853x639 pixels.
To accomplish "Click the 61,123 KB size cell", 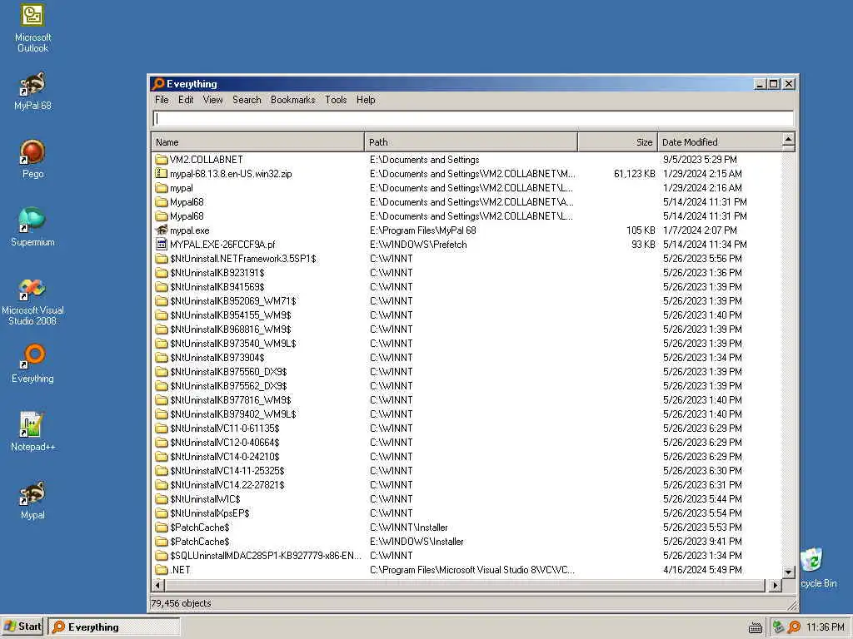I will (634, 174).
